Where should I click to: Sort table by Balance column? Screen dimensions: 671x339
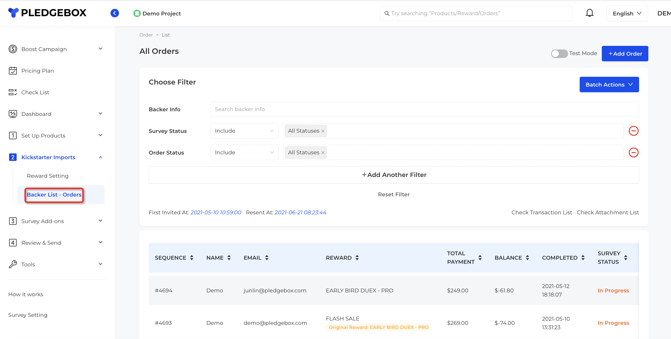pos(527,258)
